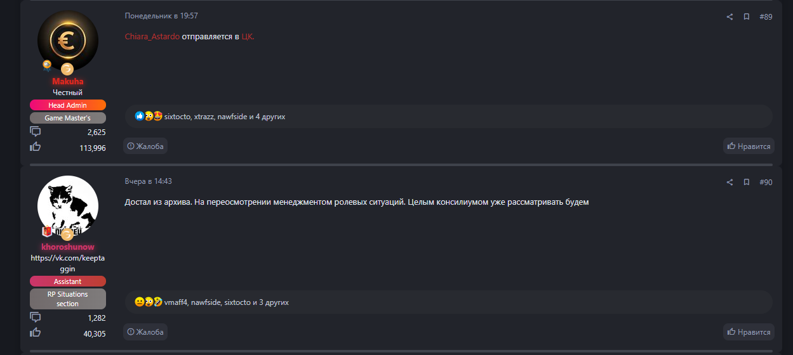Like khoroshunow's post with Нравится
Image resolution: width=793 pixels, height=355 pixels.
click(x=749, y=332)
